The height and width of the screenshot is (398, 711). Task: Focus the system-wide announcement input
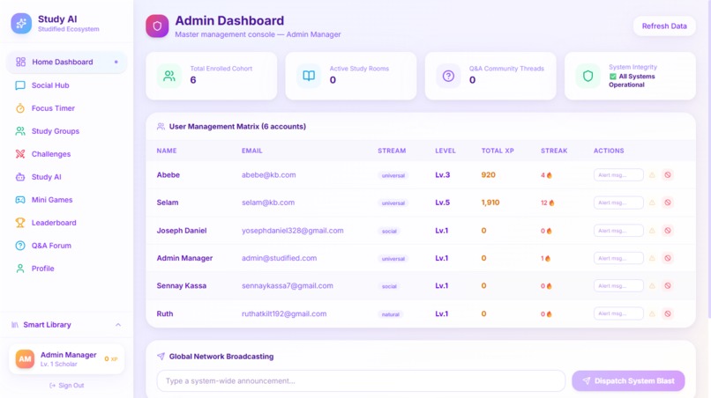tap(361, 380)
